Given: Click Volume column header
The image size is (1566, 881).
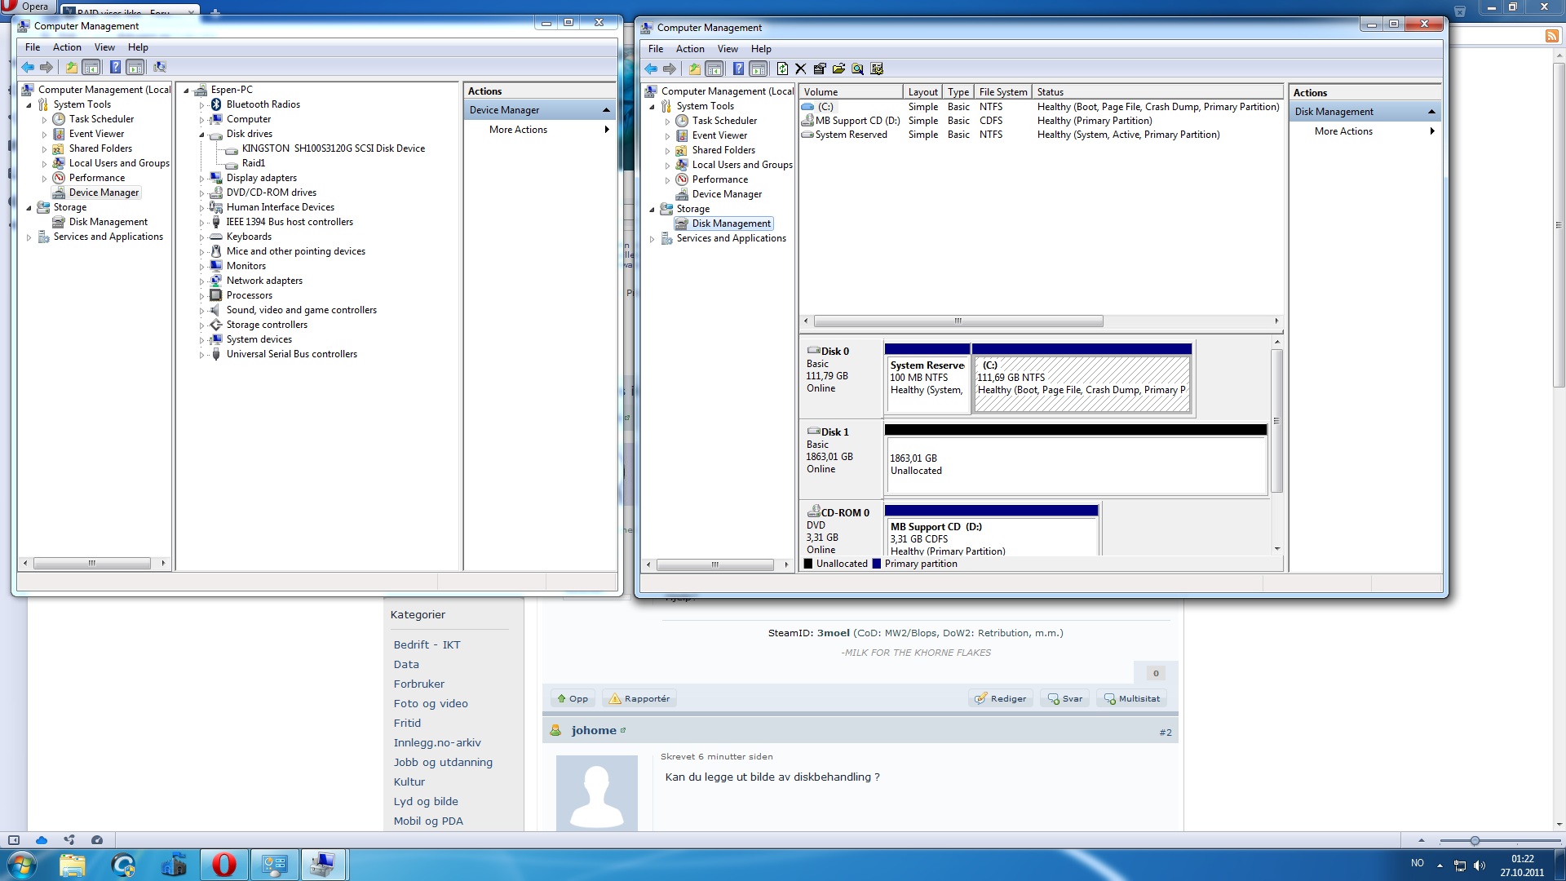Looking at the screenshot, I should click(852, 92).
